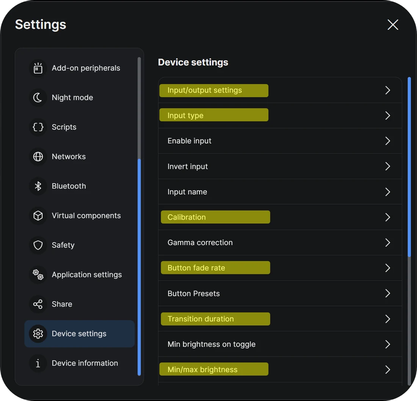Click the Night mode moon icon
Screen dimensions: 417x401
click(38, 97)
